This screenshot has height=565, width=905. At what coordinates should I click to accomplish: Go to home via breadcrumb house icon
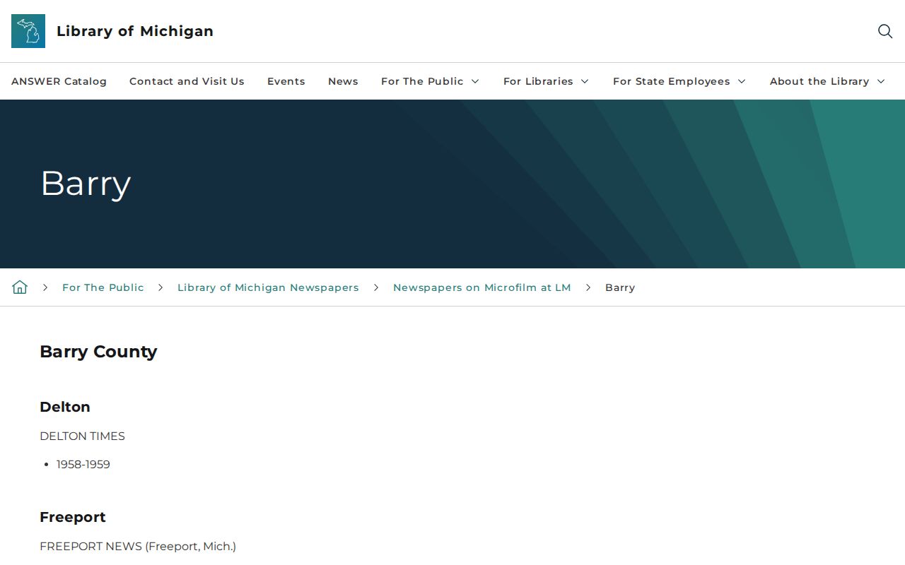point(20,287)
